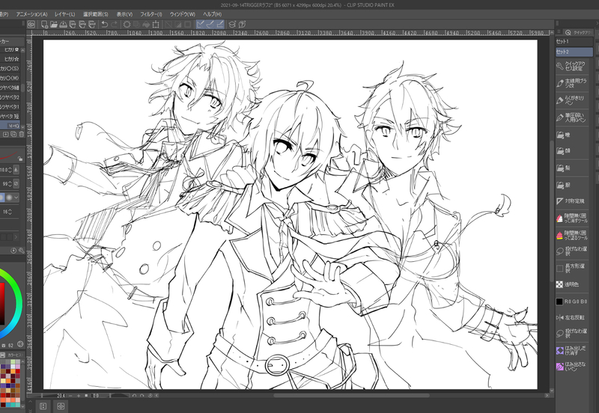599x413 pixels.
Task: Click the Redo arrow icon
Action: (115, 25)
